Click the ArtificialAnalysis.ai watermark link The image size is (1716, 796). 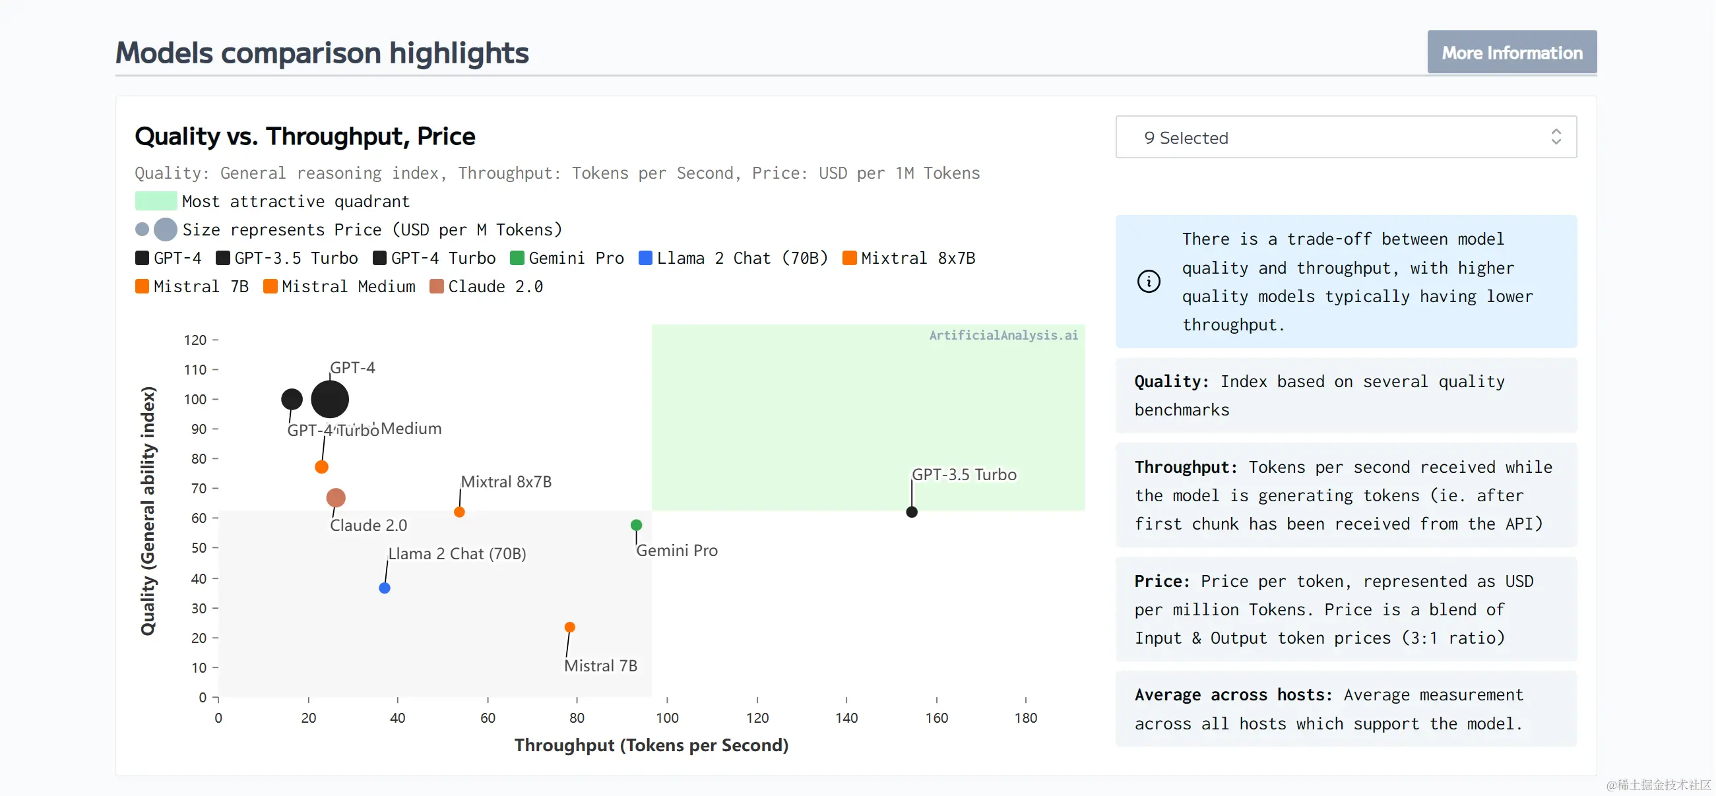tap(1003, 336)
